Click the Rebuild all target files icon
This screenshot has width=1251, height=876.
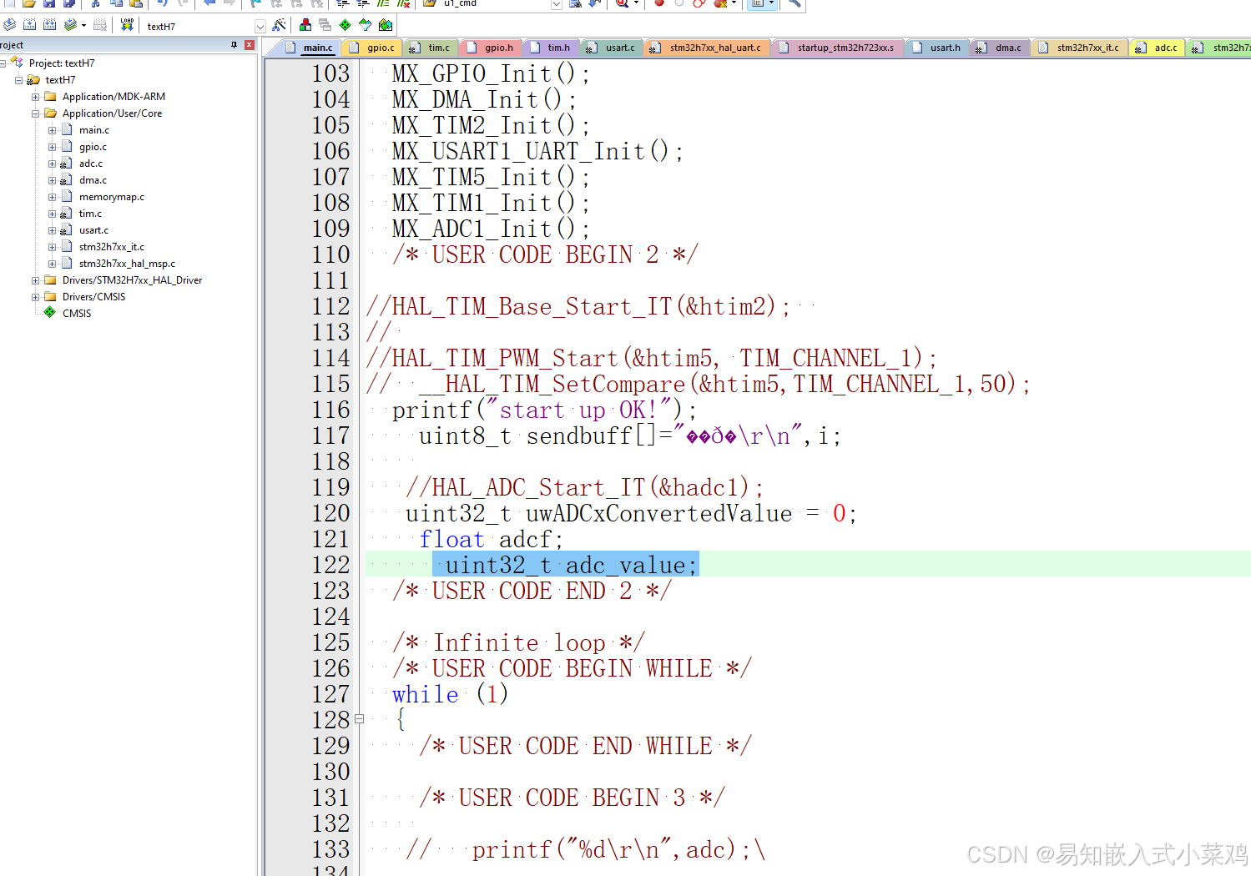pyautogui.click(x=50, y=25)
